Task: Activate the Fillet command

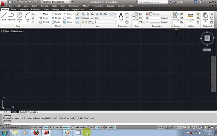Action: pyautogui.click(x=67, y=18)
